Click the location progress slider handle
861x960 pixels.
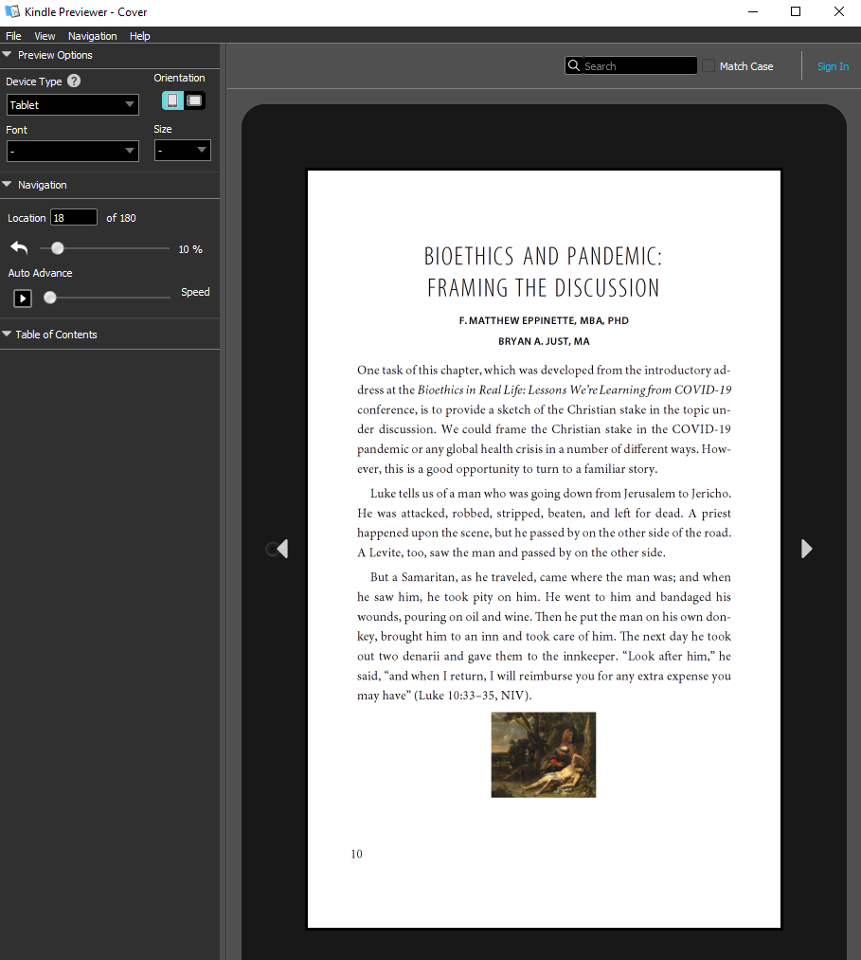pyautogui.click(x=57, y=248)
